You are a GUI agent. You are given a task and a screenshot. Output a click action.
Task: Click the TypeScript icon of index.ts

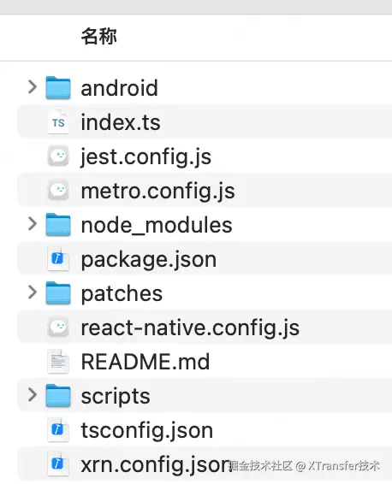pos(58,122)
